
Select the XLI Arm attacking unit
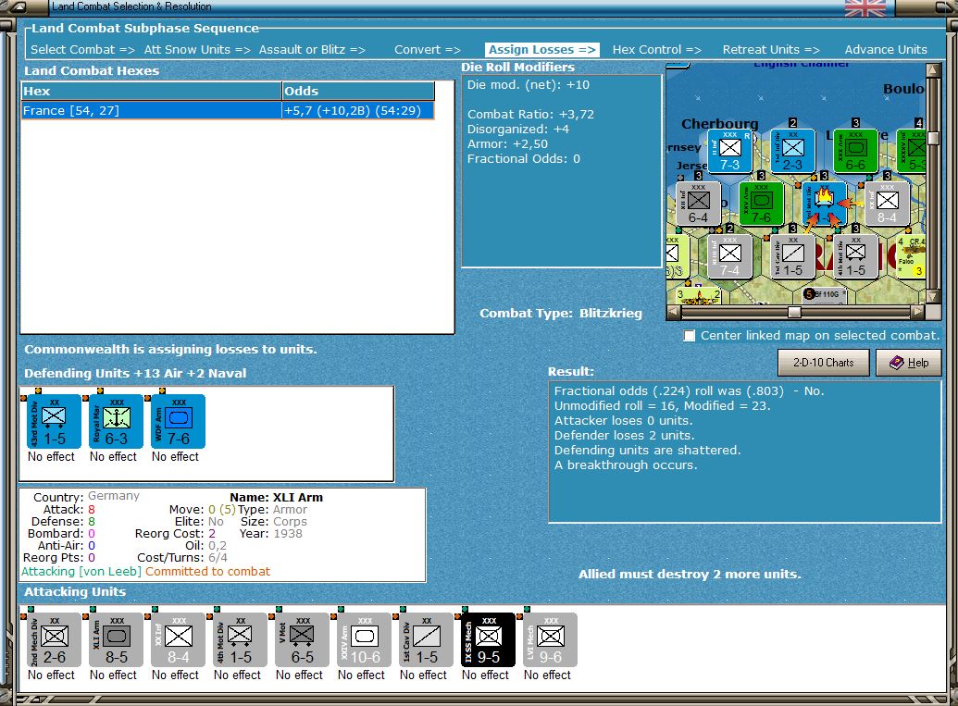coord(116,640)
